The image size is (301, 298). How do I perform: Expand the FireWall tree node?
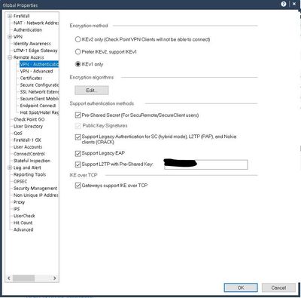[10, 16]
